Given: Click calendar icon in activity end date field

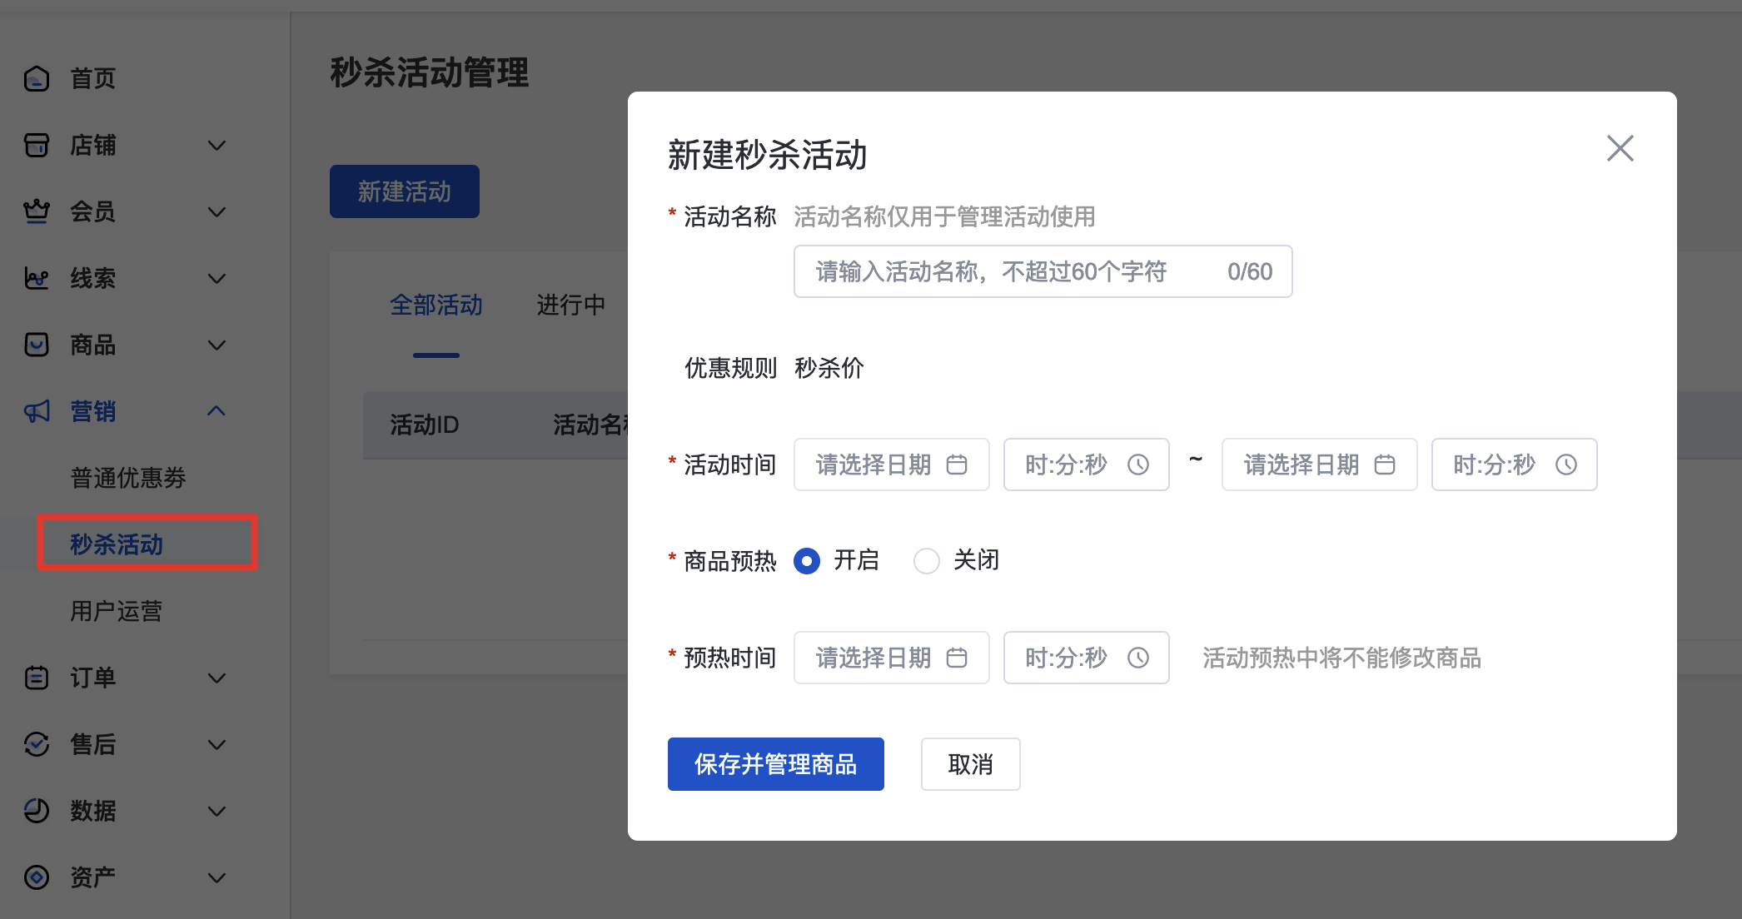Looking at the screenshot, I should click(1385, 464).
